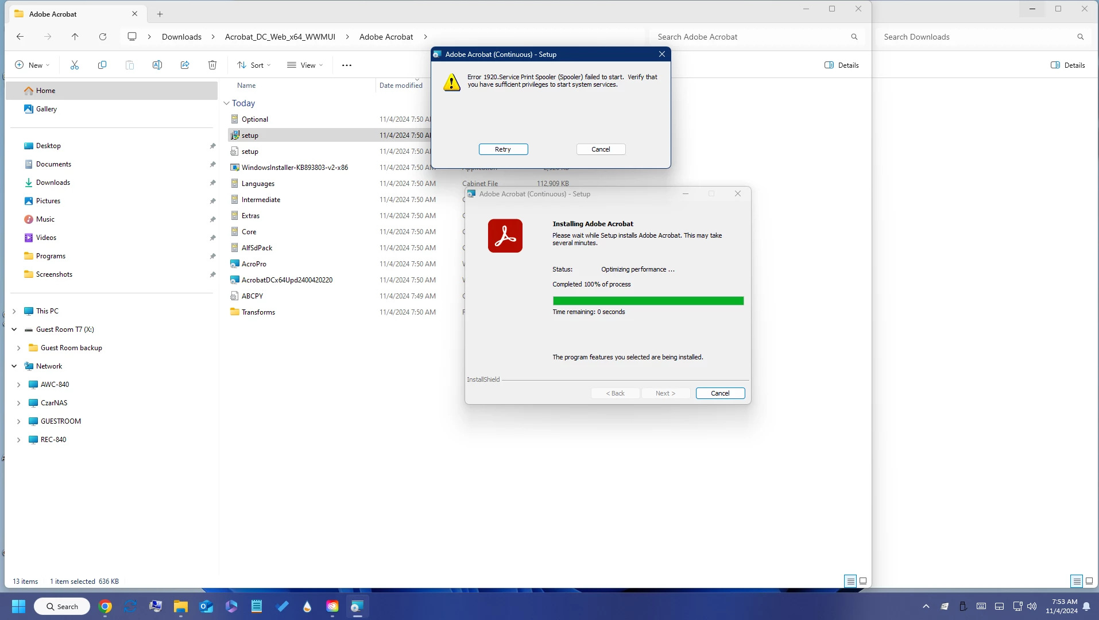Switch to details list view layout
This screenshot has width=1099, height=620.
(850, 581)
